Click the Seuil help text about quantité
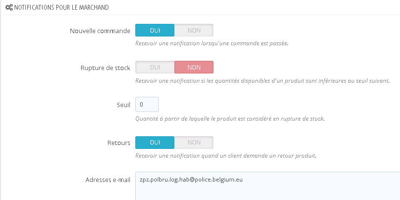This screenshot has height=200, width=400. [x=230, y=118]
